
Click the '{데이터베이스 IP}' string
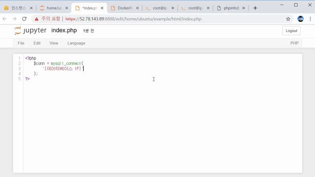coord(63,69)
